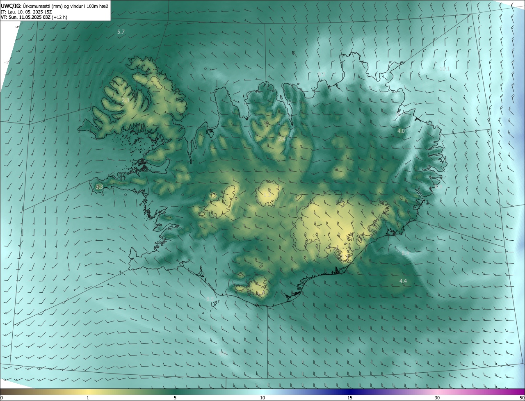
Task: Click the colour scale tick label 15
Action: pyautogui.click(x=350, y=398)
